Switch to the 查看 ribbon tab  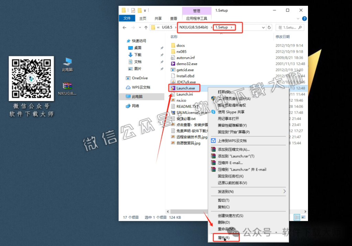pyautogui.click(x=173, y=18)
